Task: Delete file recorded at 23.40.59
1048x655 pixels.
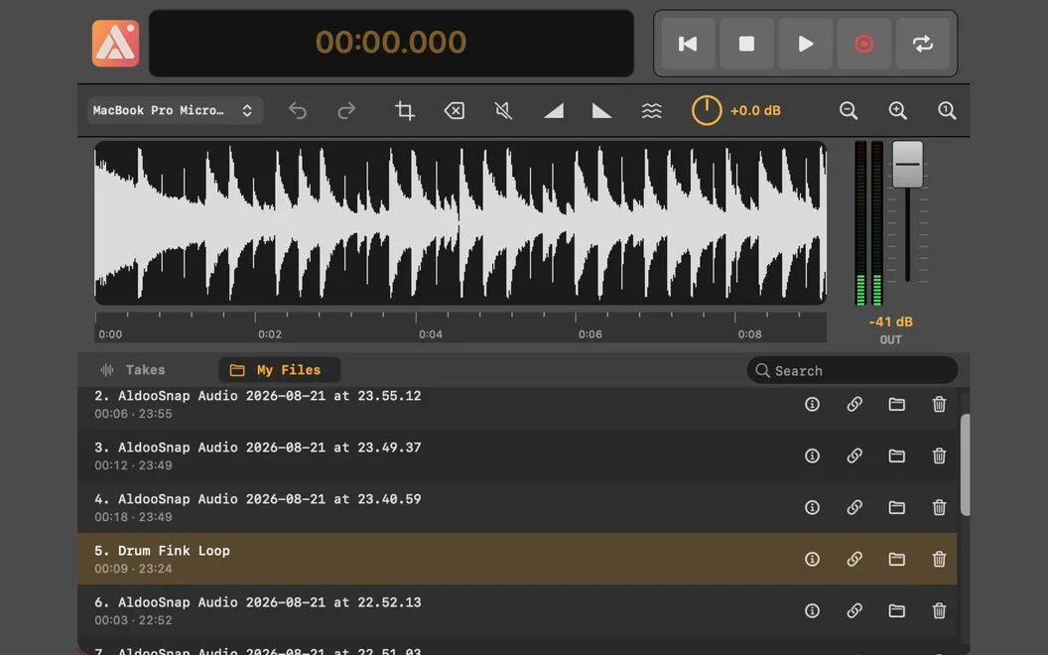Action: pyautogui.click(x=939, y=507)
